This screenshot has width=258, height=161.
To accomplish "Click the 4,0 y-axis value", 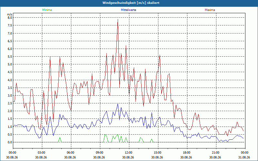I will point(10,80).
